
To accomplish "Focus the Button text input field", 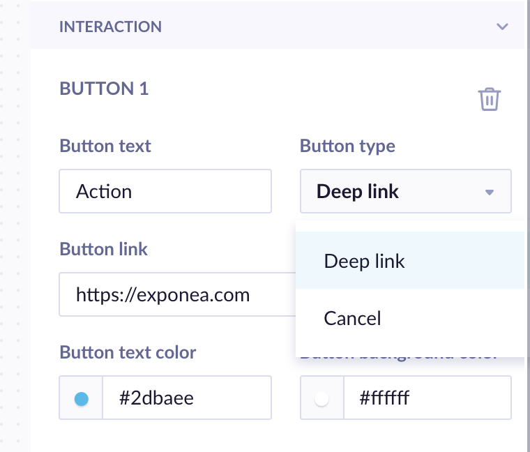I will pos(165,191).
